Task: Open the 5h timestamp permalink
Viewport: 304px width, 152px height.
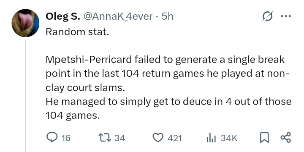Action: 167,16
